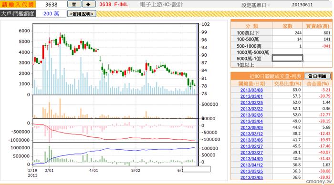This screenshot has width=334, height=185.
Task: Open the 2013/04/09 date link
Action: point(251,159)
